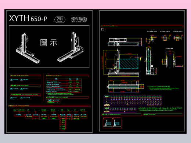Select the small payload table
Screen dimensions: 191x143
click(53, 101)
